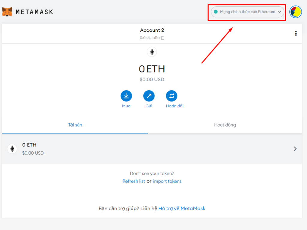Click the import tokens link
307x230 pixels.
click(x=167, y=181)
